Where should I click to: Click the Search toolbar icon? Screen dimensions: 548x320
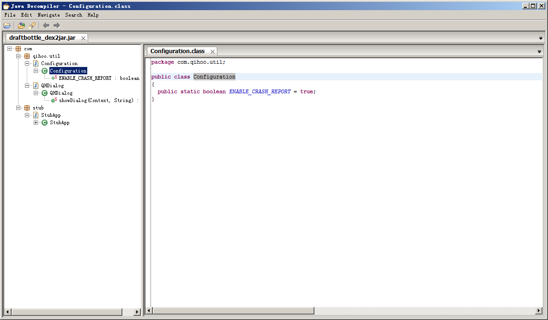(32, 25)
